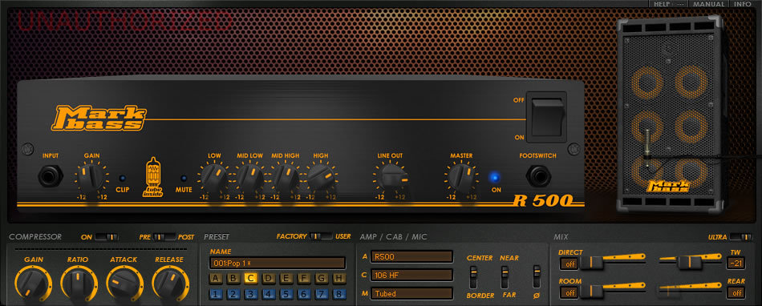The height and width of the screenshot is (306, 762).
Task: Click the MID LOW equalizer knob
Action: coord(249,177)
